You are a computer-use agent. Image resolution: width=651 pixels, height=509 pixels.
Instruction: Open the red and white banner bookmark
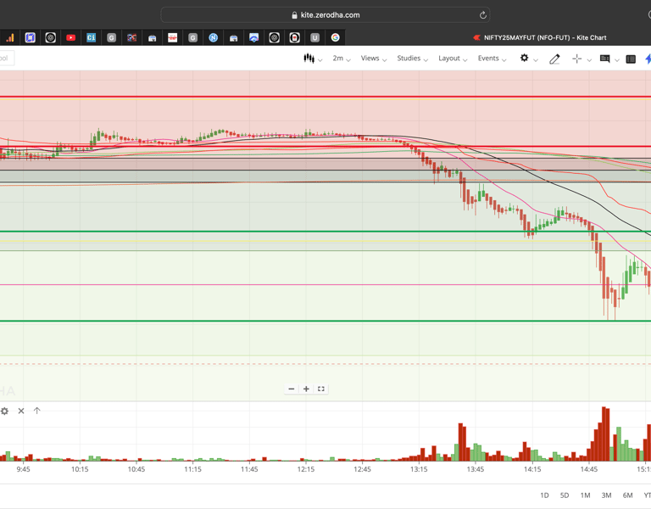coord(172,38)
